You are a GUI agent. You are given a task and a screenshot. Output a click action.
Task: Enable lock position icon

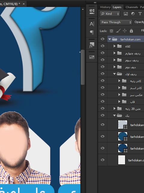[x=124, y=31]
